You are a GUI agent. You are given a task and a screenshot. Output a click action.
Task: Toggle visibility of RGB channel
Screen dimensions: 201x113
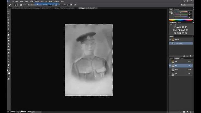pos(170,62)
